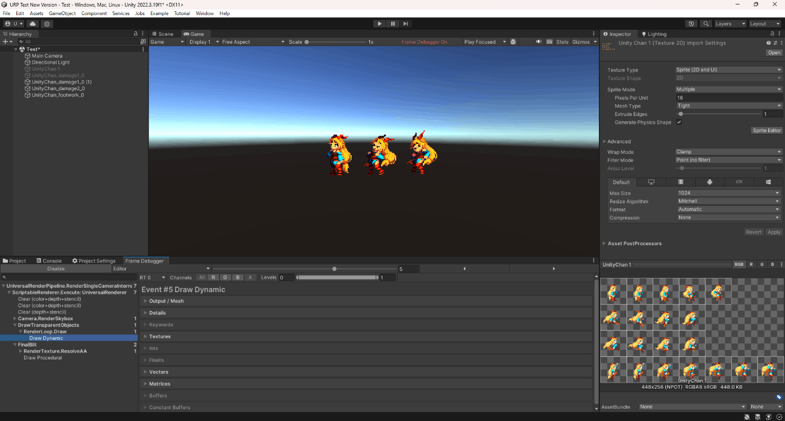Select the Android platform tab

click(709, 182)
